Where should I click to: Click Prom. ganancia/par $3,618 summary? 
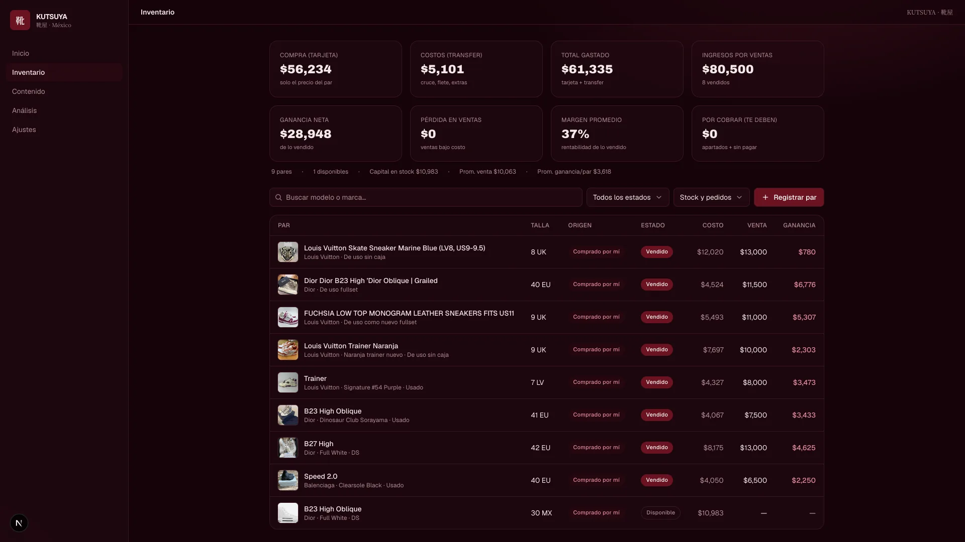pyautogui.click(x=574, y=172)
